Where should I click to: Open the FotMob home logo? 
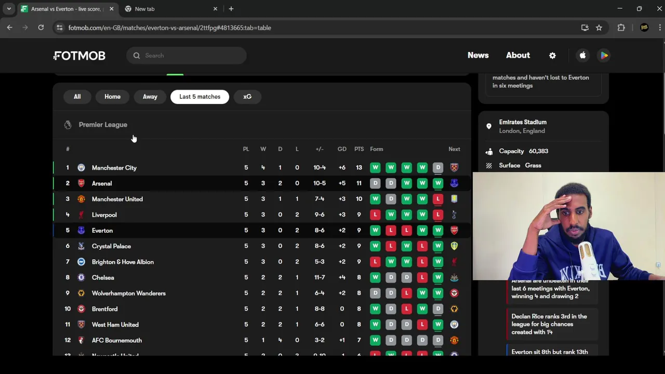coord(79,56)
